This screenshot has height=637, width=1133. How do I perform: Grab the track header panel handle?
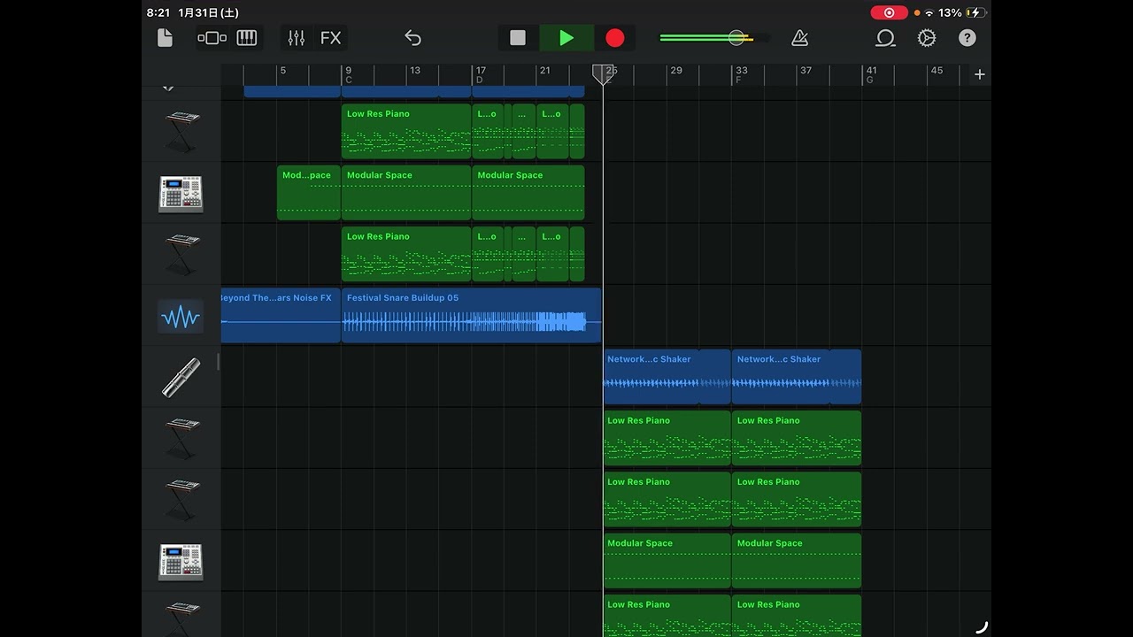(x=218, y=362)
